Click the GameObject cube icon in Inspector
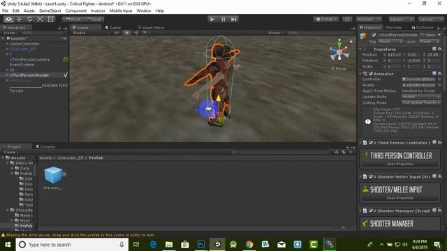447x251 pixels. 363,36
